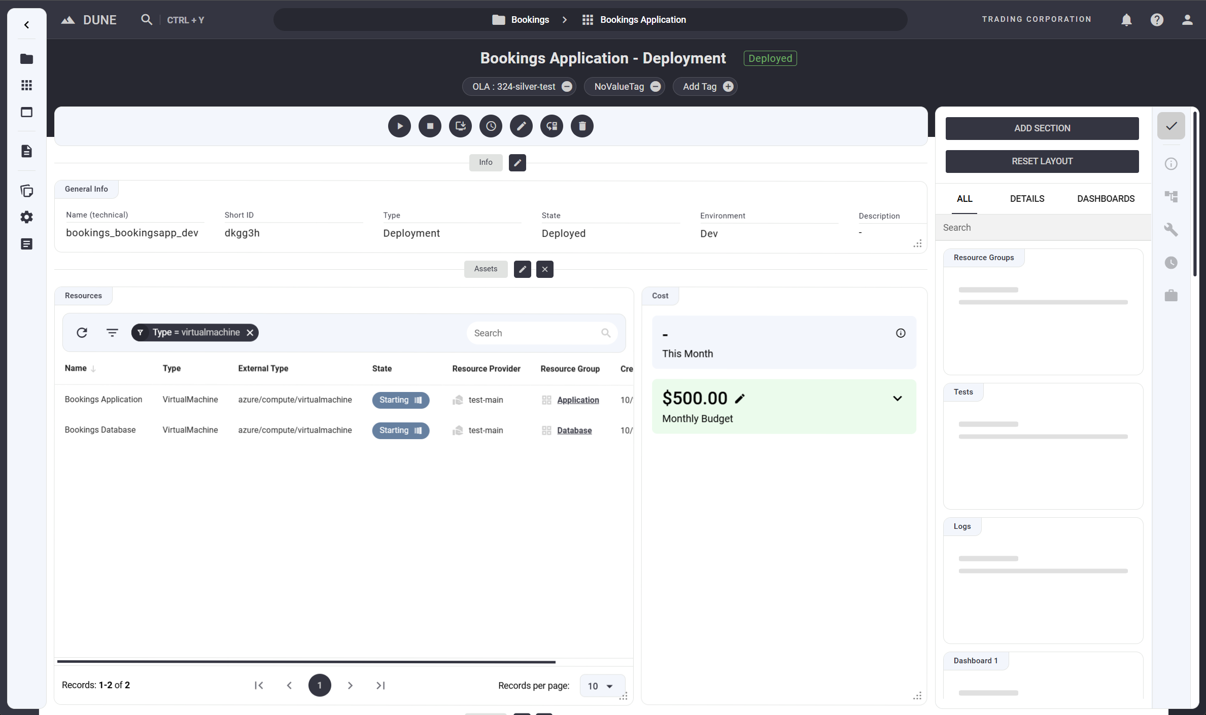Screen dimensions: 1206x715
Task: Open the cost info icon for This Month
Action: pos(900,333)
